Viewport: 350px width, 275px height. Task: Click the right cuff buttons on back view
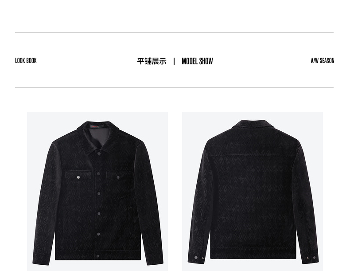[x=311, y=258]
